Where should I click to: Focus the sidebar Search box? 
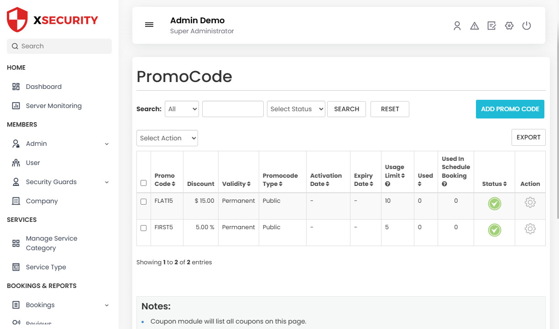pyautogui.click(x=59, y=46)
